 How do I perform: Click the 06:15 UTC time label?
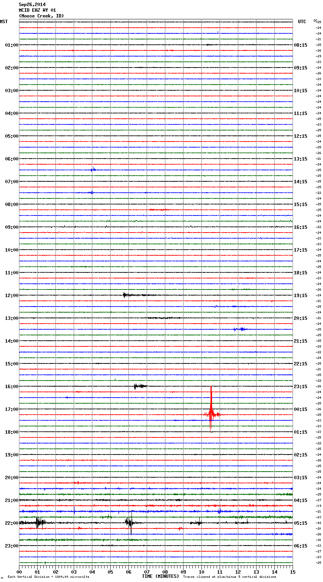click(301, 546)
